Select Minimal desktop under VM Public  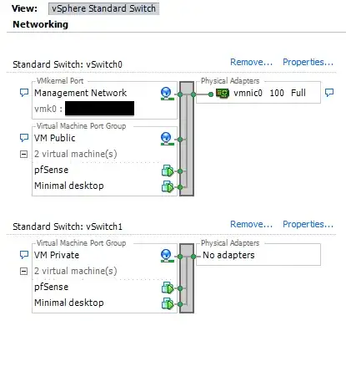69,186
